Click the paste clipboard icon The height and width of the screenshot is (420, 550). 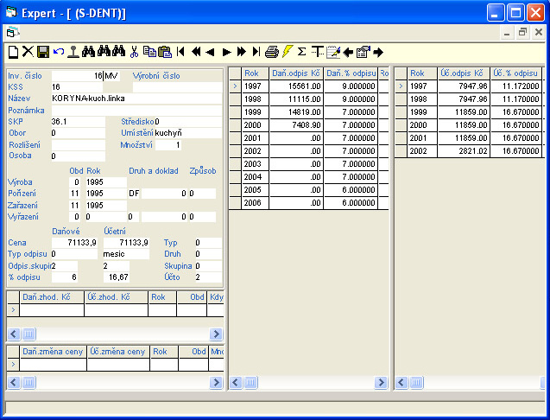click(164, 52)
